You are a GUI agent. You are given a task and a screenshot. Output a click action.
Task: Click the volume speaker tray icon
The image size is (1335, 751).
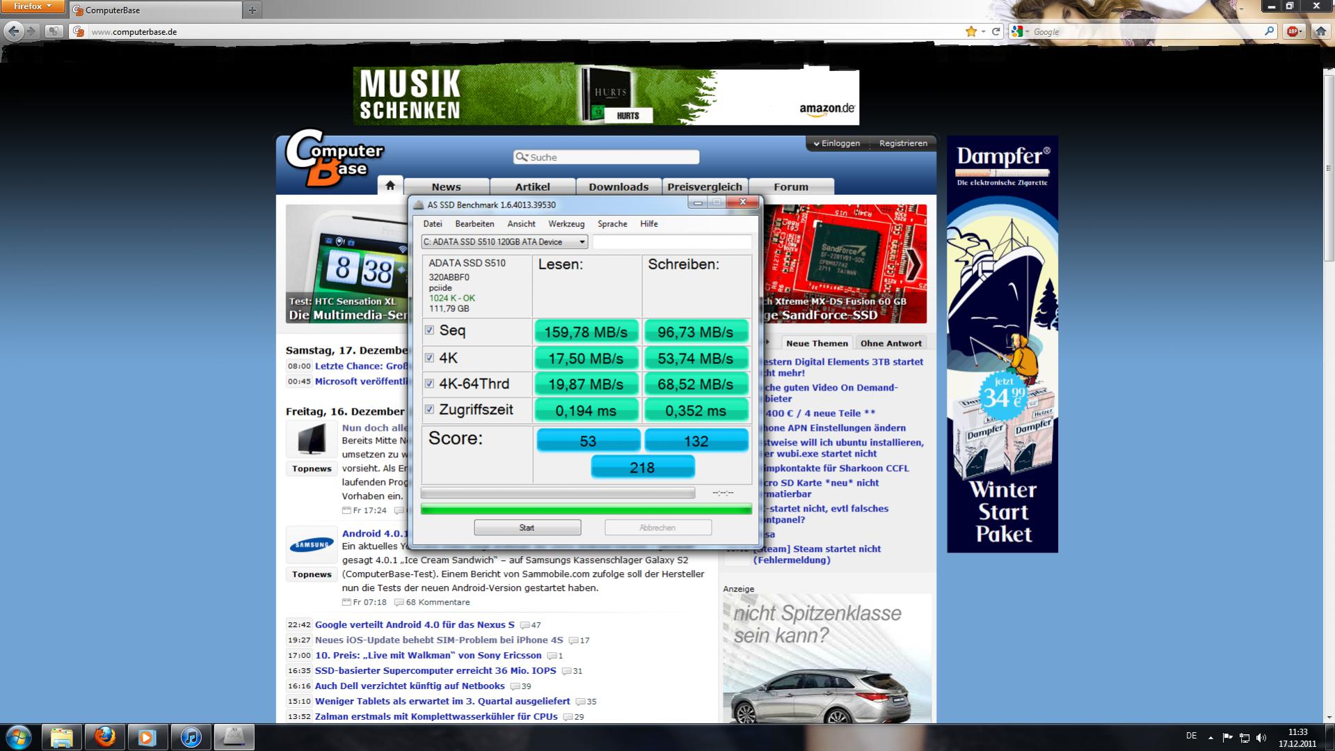tap(1261, 737)
